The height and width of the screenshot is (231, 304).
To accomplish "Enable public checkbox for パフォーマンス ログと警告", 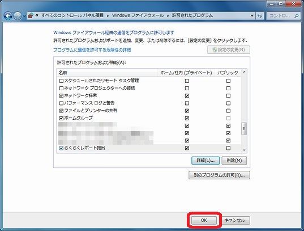I will pos(228,103).
